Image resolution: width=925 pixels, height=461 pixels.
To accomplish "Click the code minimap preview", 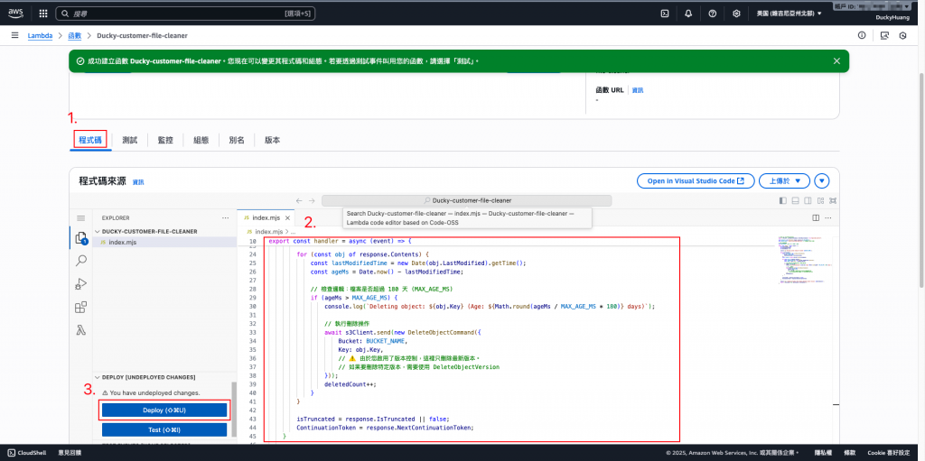I will [806, 261].
